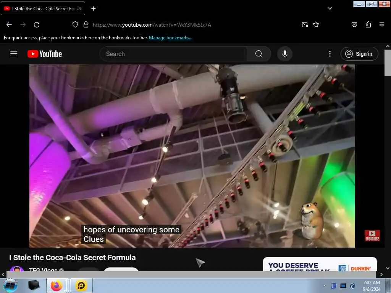Click the video player area

click(192, 156)
